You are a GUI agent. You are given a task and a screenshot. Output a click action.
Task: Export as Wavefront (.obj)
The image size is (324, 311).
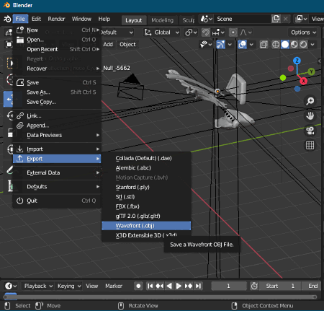(x=146, y=226)
